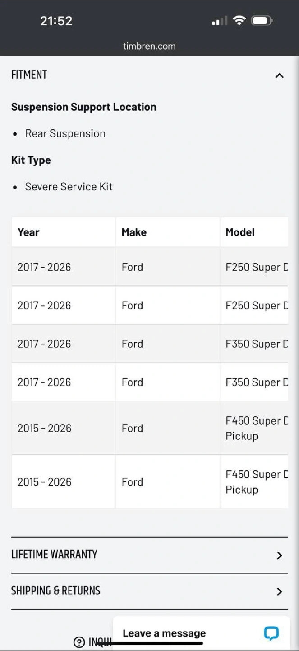Open the chat bubble icon
The height and width of the screenshot is (651, 299).
pyautogui.click(x=271, y=633)
